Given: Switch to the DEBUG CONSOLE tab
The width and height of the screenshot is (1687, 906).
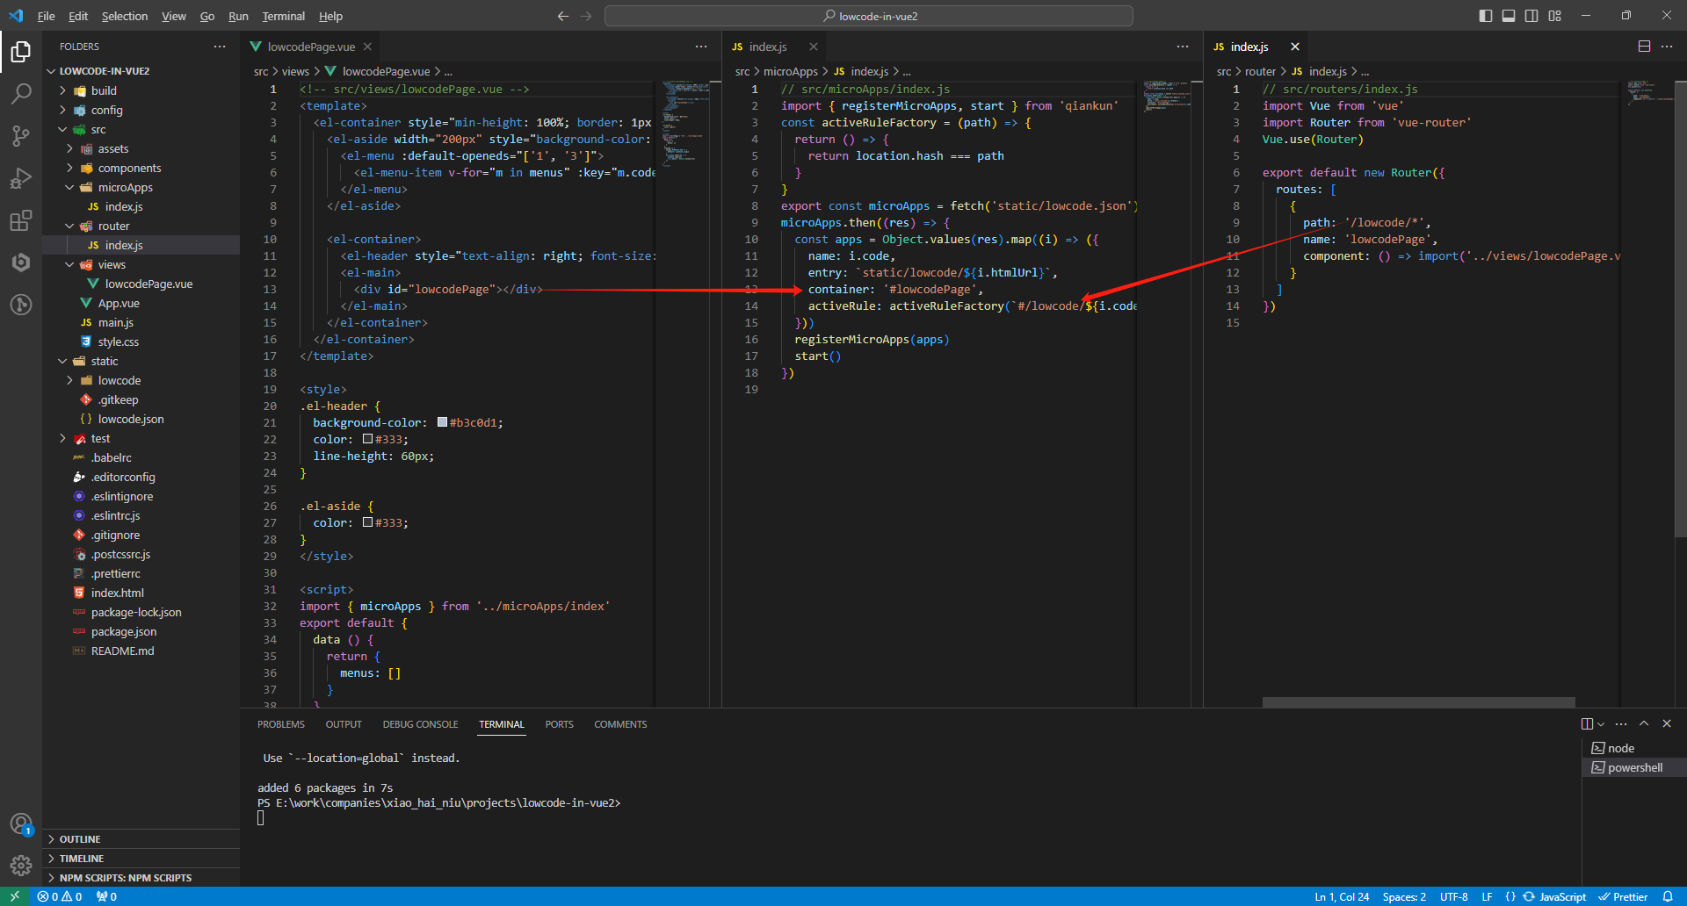Looking at the screenshot, I should pos(420,724).
